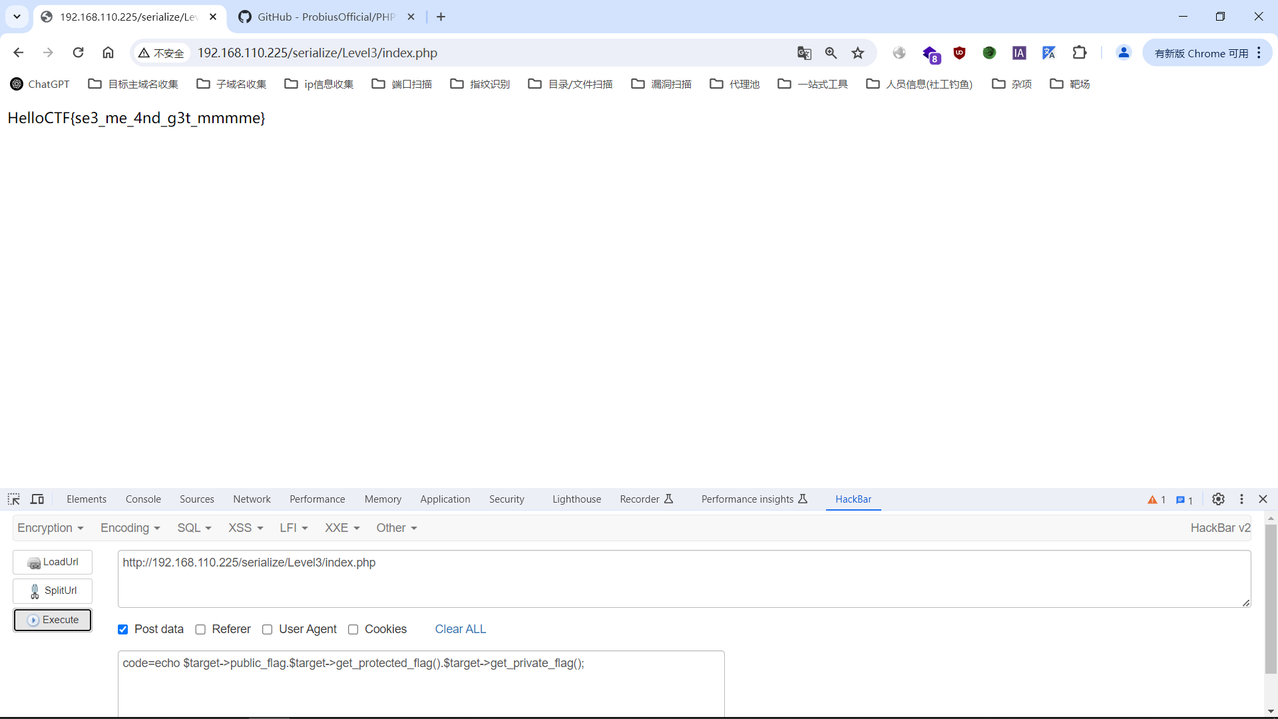Click the browser reload icon
The image size is (1278, 719).
tap(78, 53)
